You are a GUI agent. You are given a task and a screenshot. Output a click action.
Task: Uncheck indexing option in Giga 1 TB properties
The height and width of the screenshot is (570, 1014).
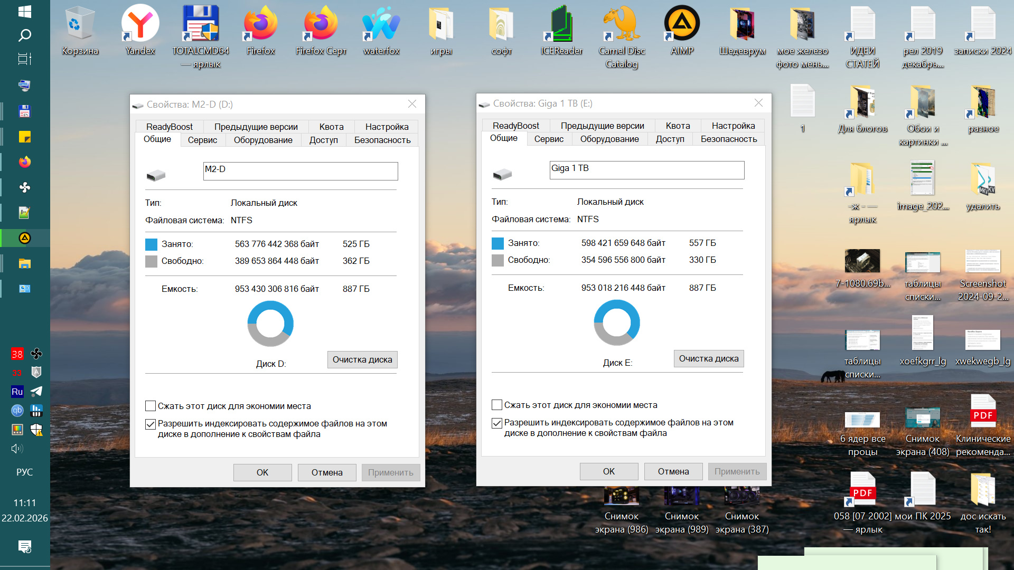coord(497,423)
